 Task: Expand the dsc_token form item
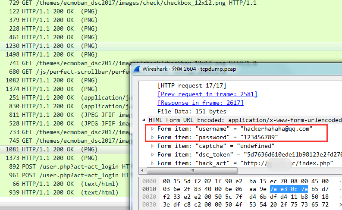[x=153, y=155]
